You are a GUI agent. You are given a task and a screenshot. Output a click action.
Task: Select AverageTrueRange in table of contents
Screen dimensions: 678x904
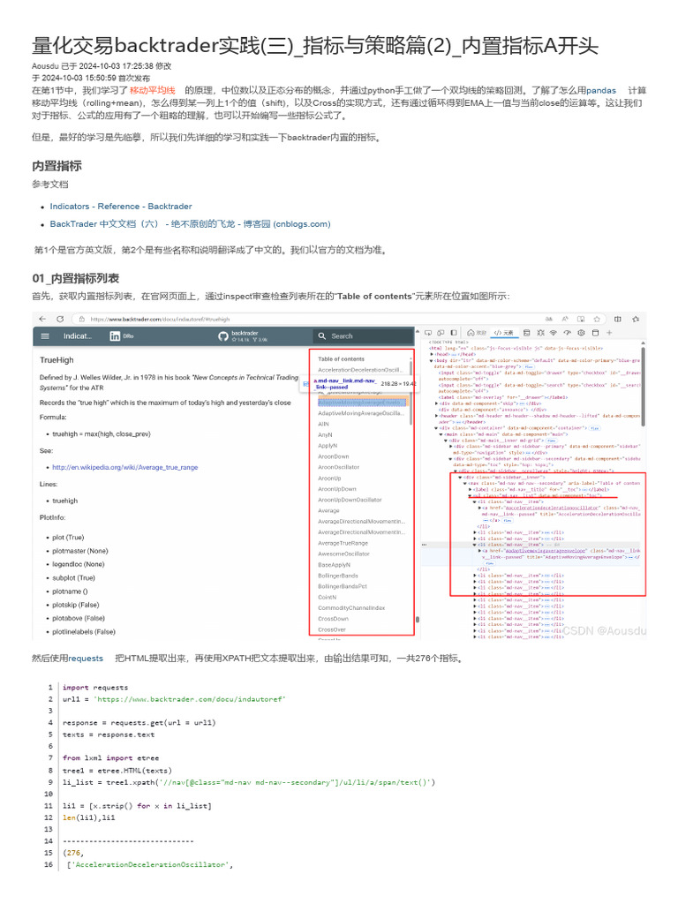pyautogui.click(x=343, y=543)
